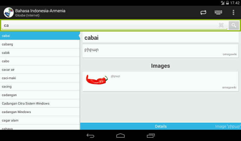
Task: Tap Android back navigation button
Action: (x=90, y=136)
